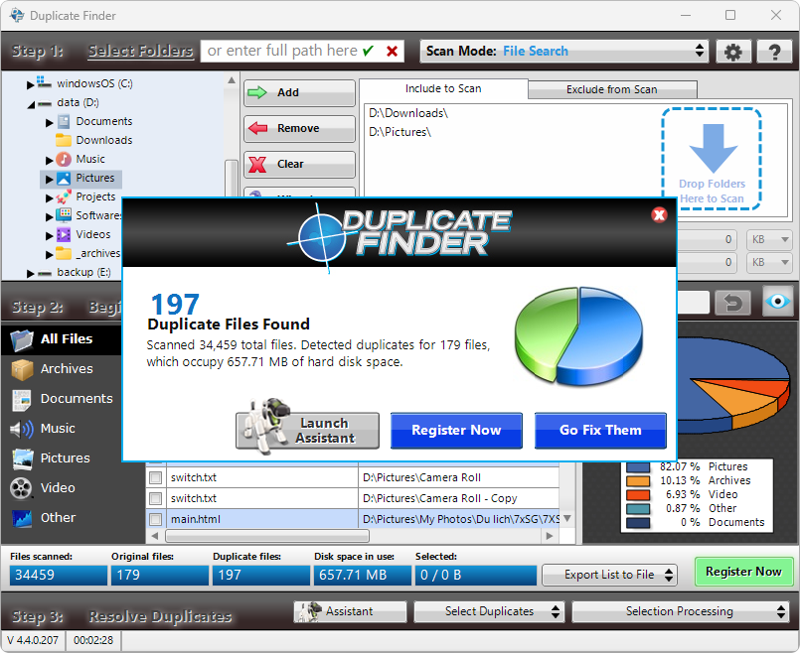Click the undo arrow button in Step 2
Viewport: 800px width, 653px height.
[x=732, y=303]
